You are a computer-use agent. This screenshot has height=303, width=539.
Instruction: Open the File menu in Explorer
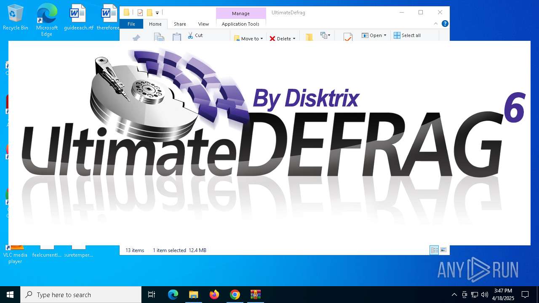(131, 24)
